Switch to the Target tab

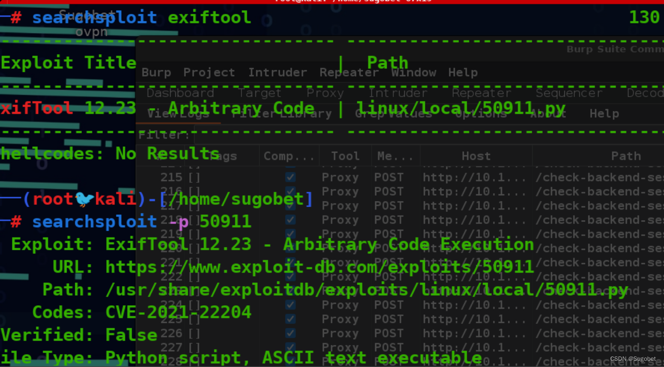260,93
